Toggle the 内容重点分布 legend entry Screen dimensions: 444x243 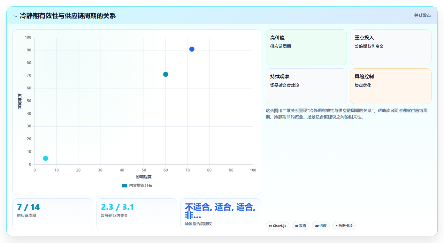click(137, 186)
